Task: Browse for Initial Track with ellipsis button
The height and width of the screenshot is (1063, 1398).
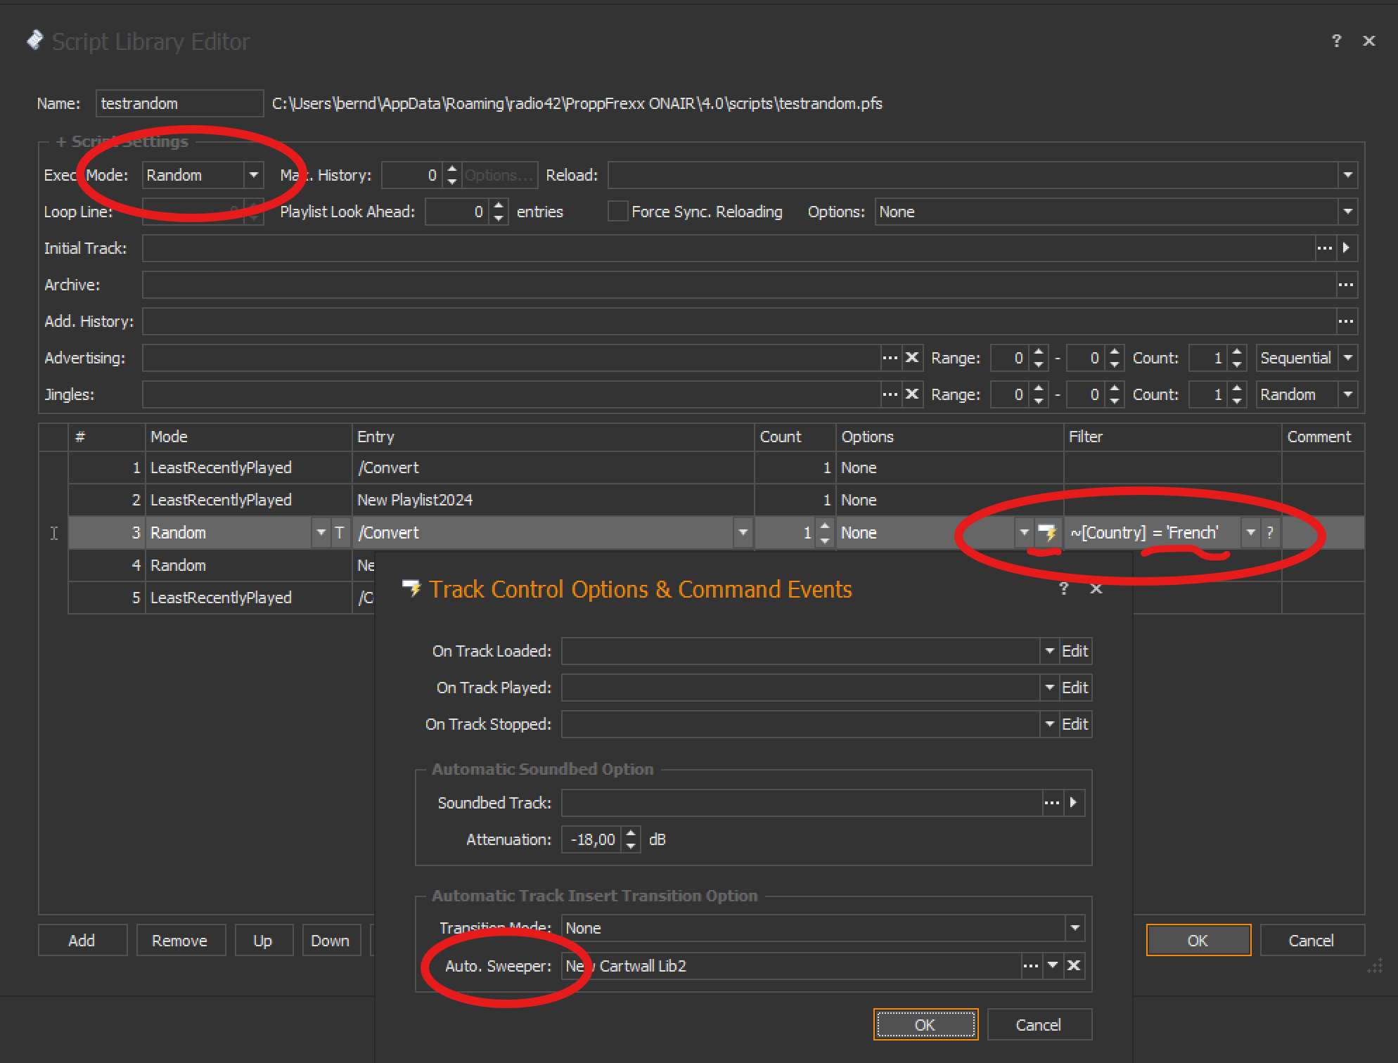Action: coord(1325,248)
